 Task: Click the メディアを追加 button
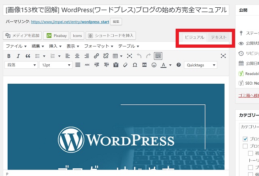22,36
